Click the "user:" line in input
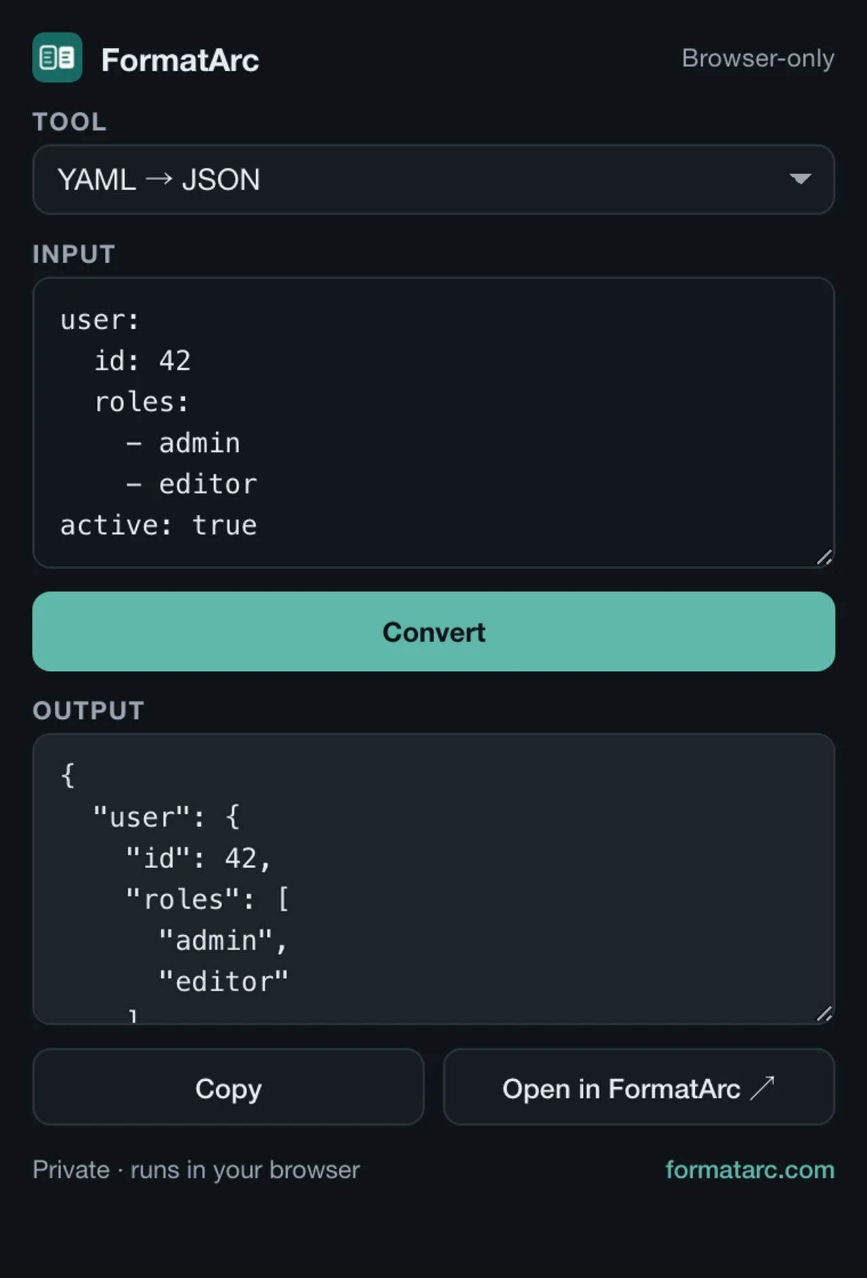This screenshot has width=867, height=1278. 100,320
